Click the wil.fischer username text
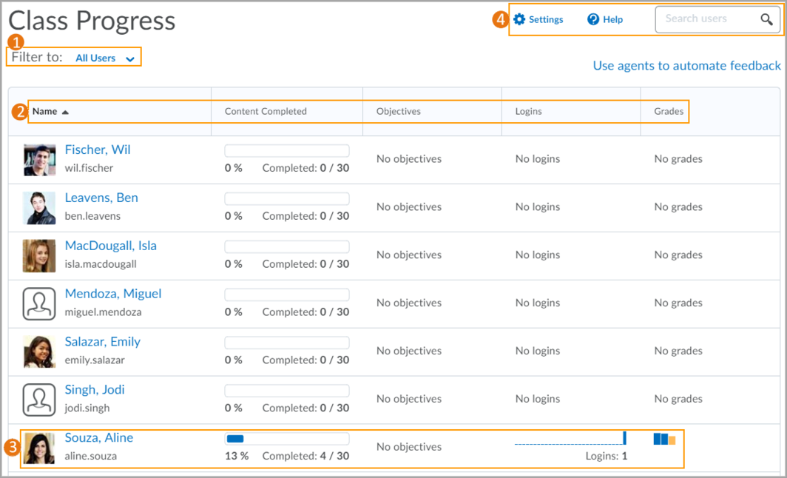The image size is (787, 478). point(89,168)
